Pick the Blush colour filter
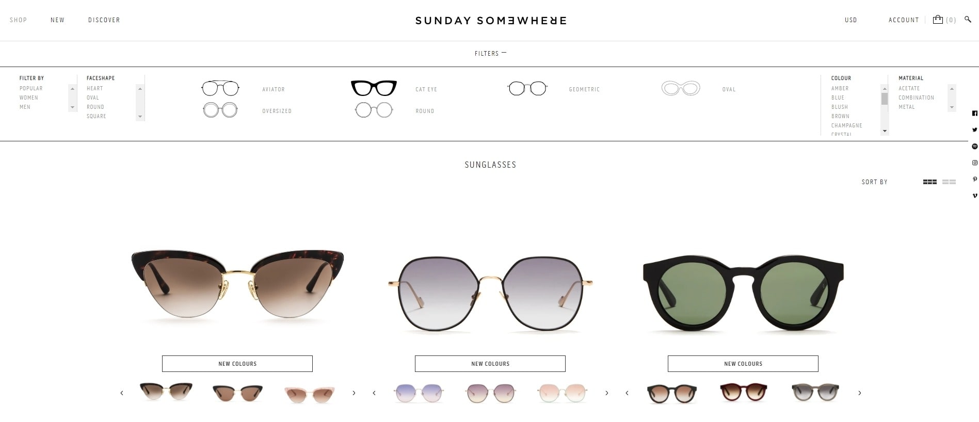979x422 pixels. point(839,107)
